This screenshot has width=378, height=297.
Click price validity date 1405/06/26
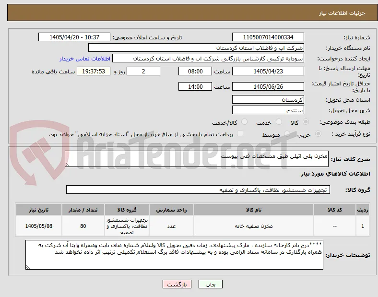(x=268, y=86)
